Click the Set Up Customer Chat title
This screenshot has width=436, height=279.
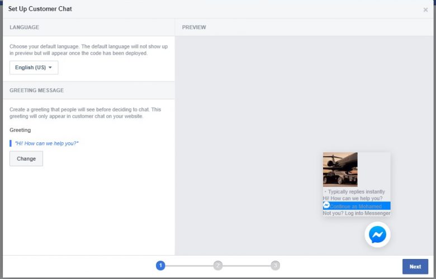(x=40, y=9)
